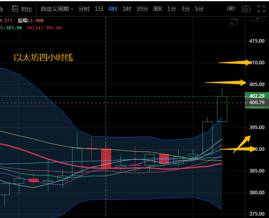Select the 5分 five-minute timeframe
Image resolution: width=269 pixels, height=218 pixels.
click(x=199, y=9)
